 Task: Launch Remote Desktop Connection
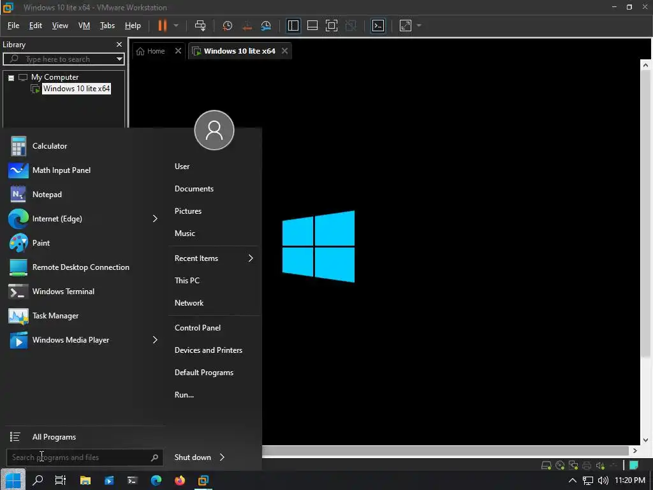tap(82, 267)
